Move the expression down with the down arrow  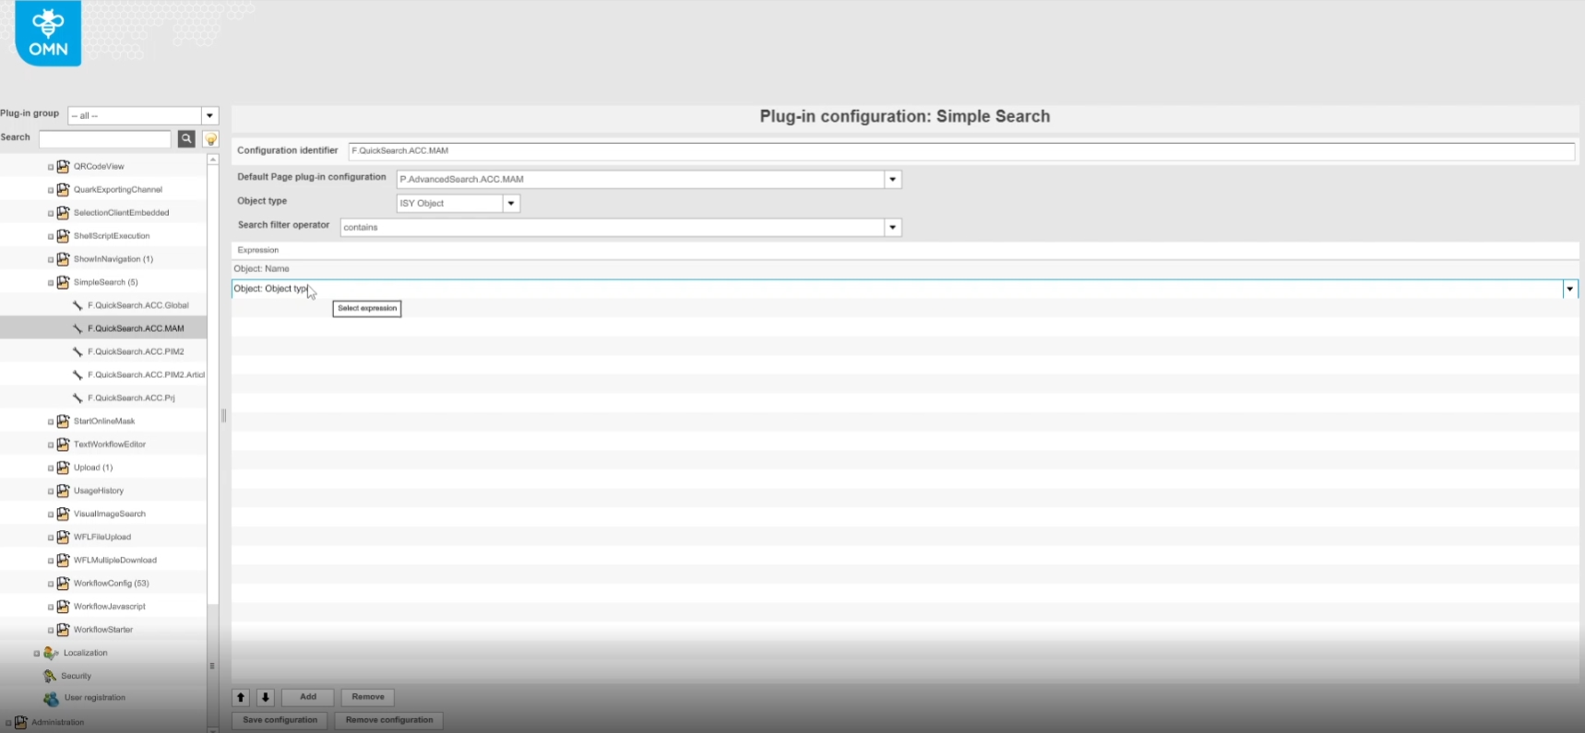[x=265, y=698]
